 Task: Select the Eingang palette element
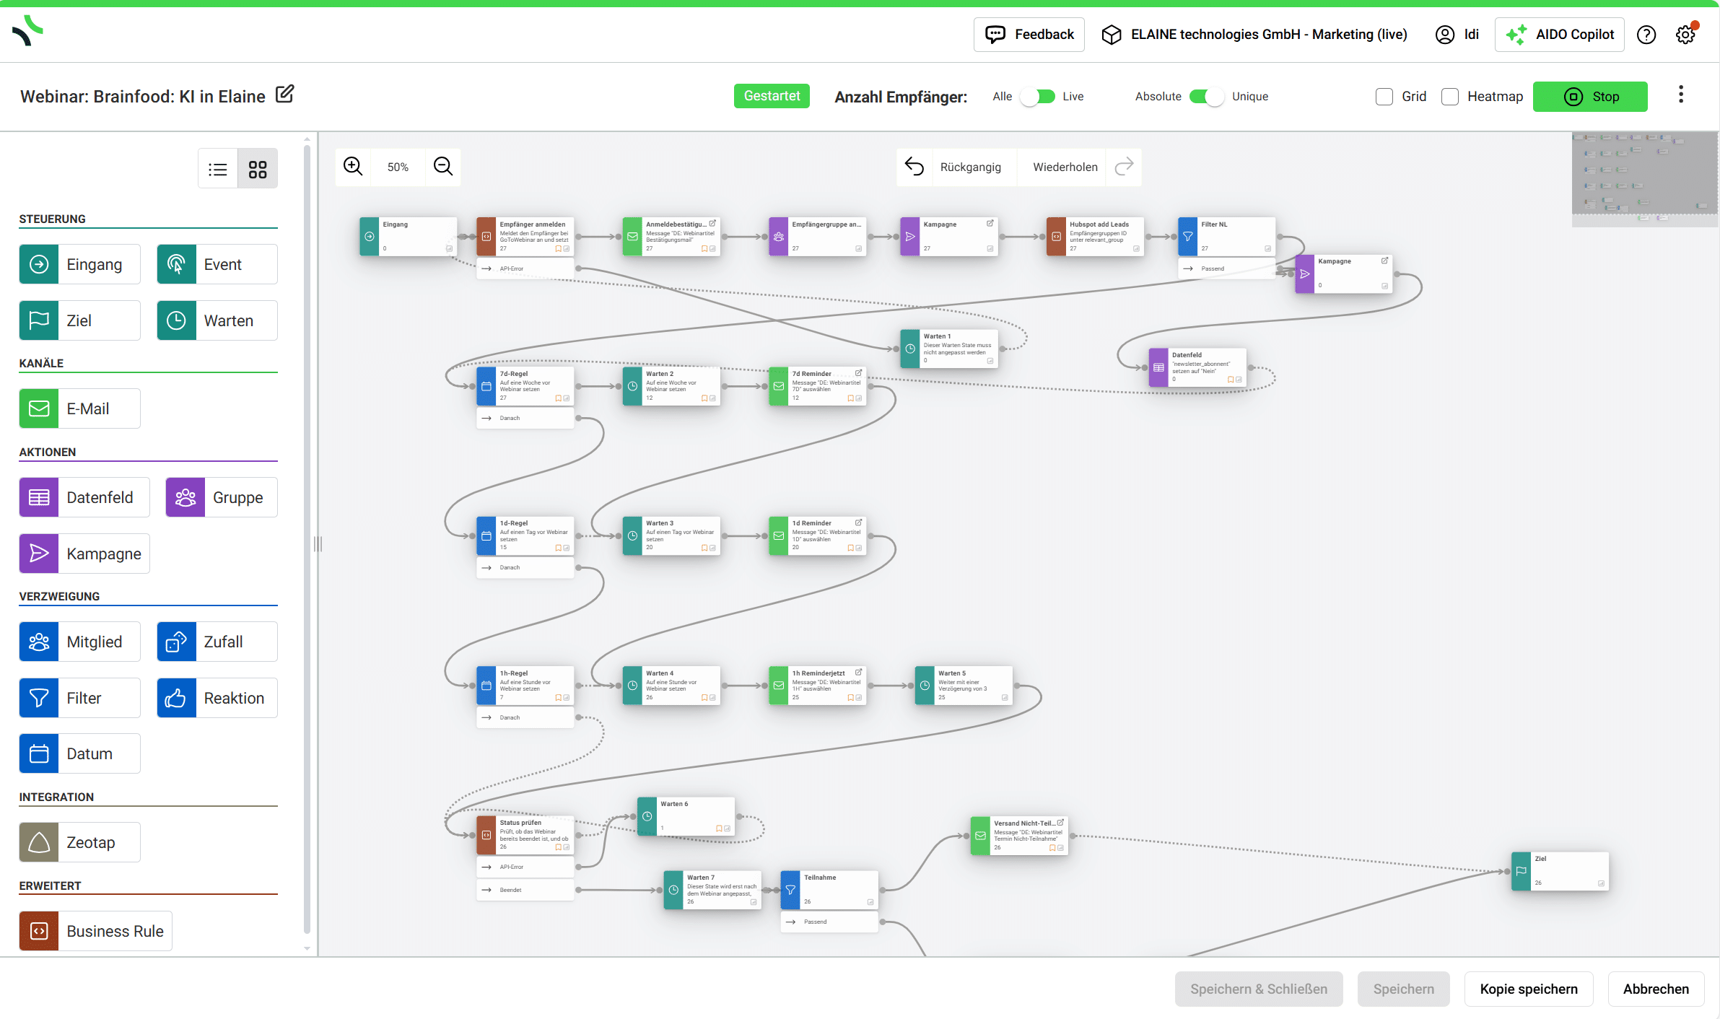pos(79,264)
